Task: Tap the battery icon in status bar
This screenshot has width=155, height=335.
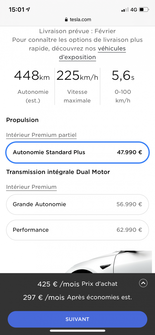Action: click(x=144, y=10)
